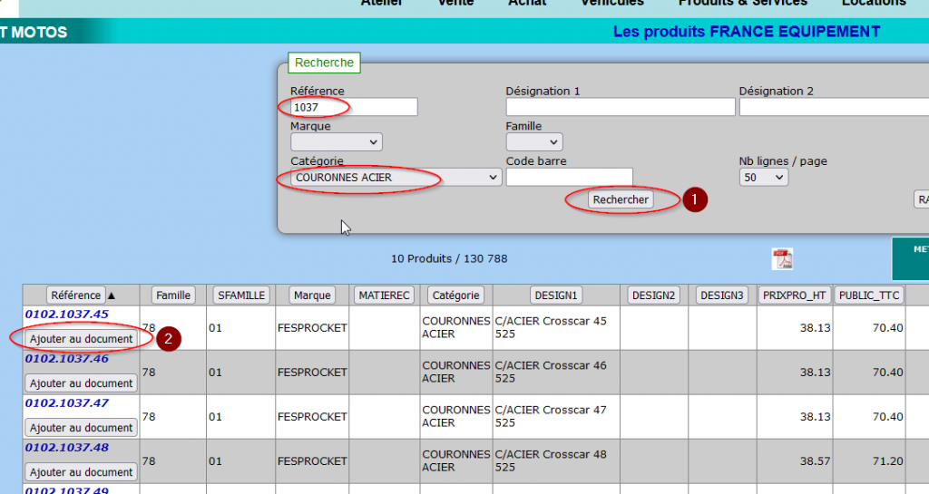Click the Rechercher button

[x=621, y=200]
